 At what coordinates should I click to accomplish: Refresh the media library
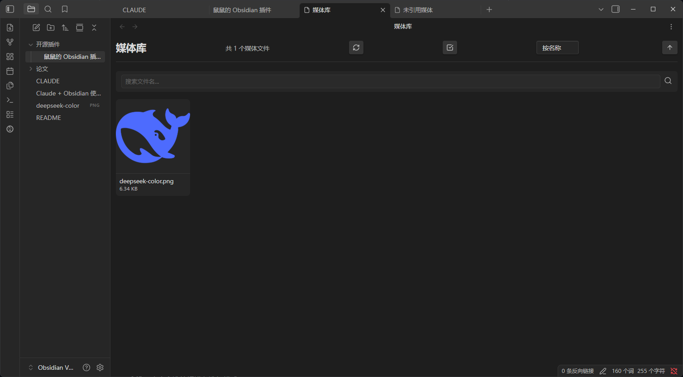(356, 48)
